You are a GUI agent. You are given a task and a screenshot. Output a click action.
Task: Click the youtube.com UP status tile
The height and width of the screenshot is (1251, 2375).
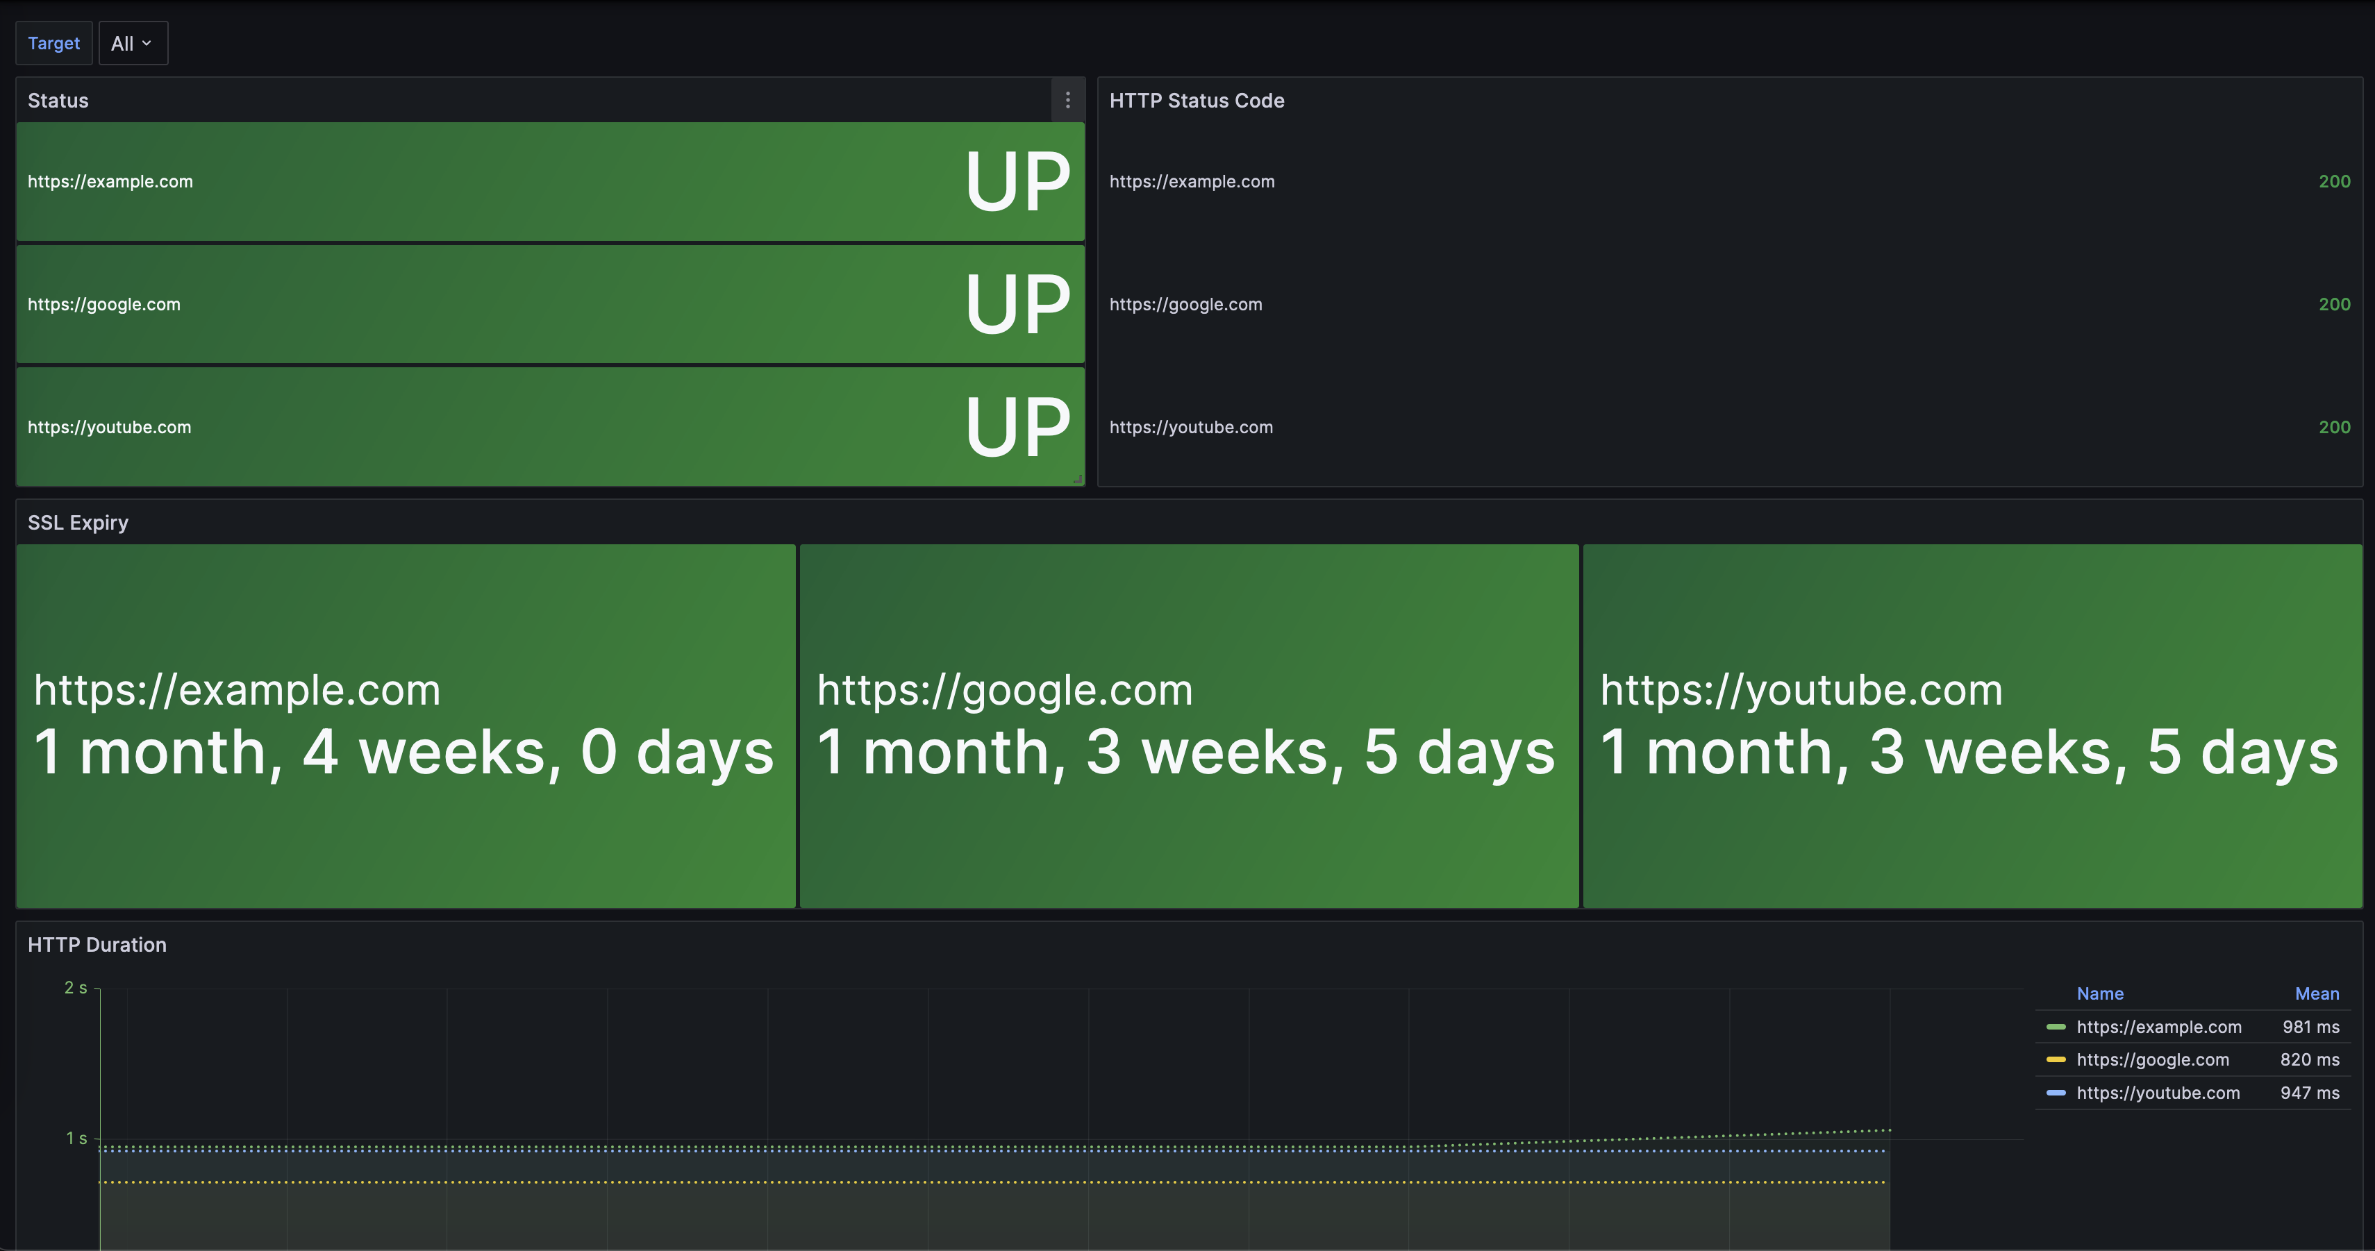tap(551, 427)
